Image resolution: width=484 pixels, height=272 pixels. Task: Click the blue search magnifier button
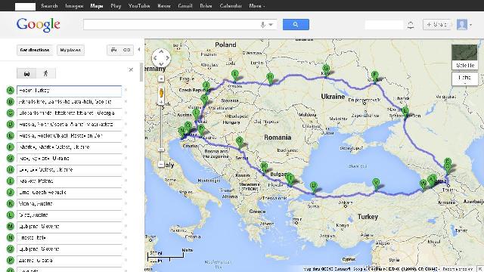pos(296,24)
